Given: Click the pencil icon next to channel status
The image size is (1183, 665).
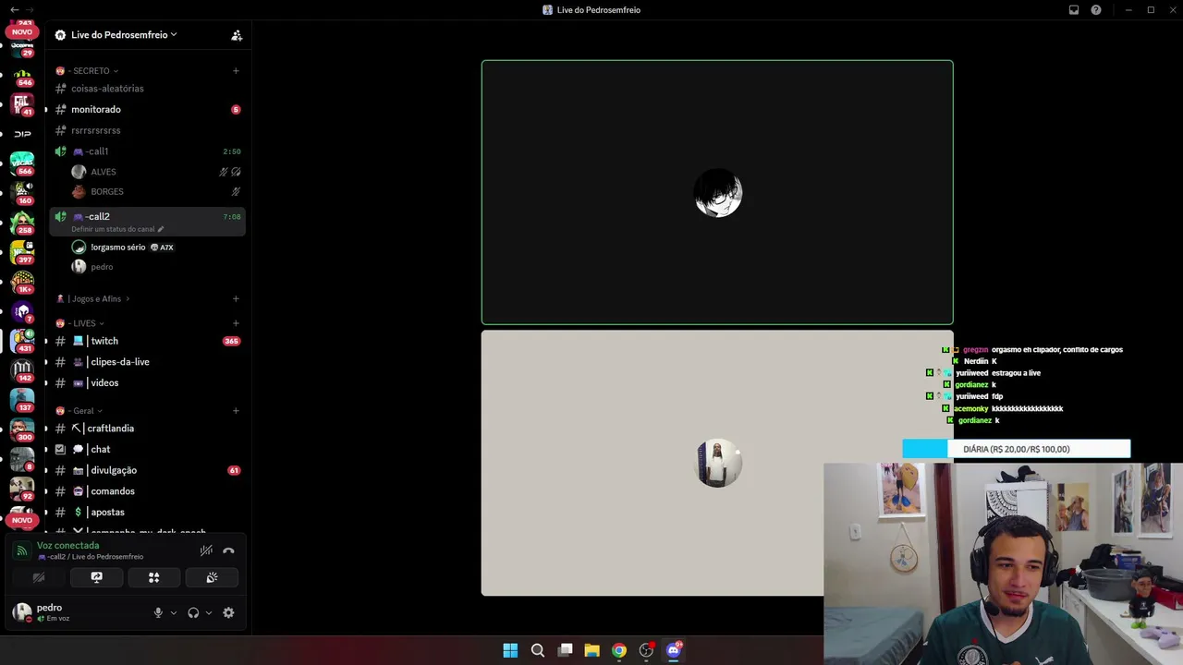Looking at the screenshot, I should (161, 229).
